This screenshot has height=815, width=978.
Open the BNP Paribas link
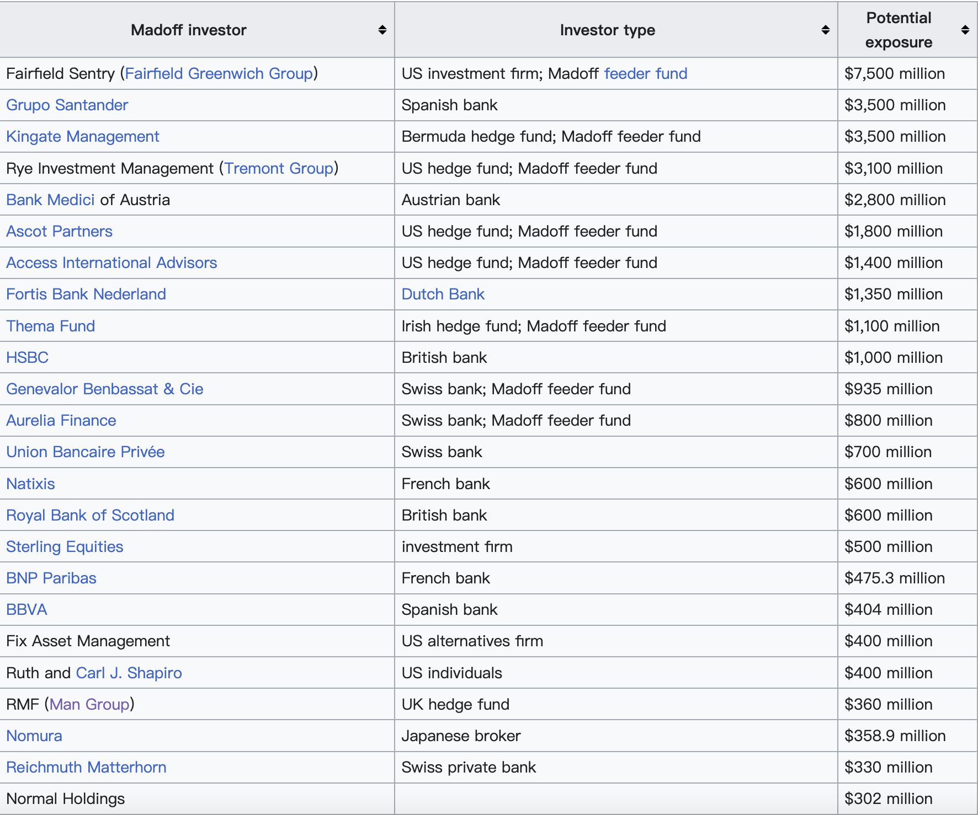(x=51, y=578)
